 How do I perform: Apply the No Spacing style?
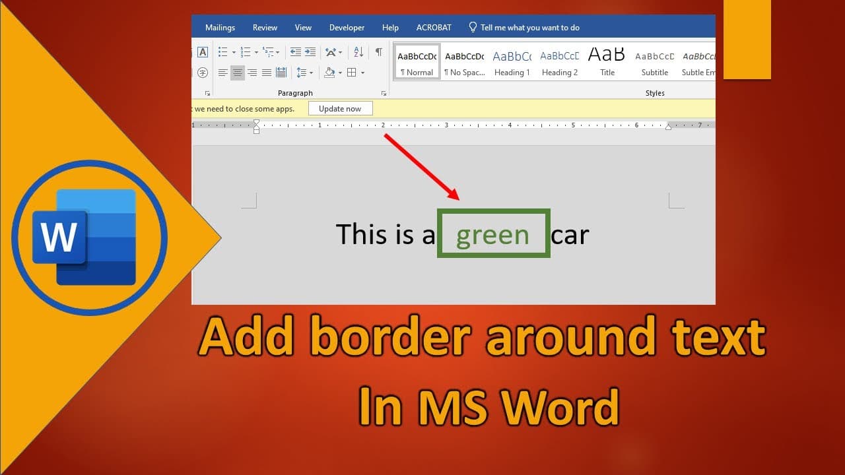pyautogui.click(x=464, y=61)
